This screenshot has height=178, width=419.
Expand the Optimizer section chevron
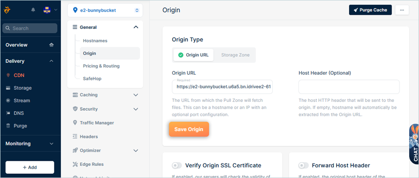[x=136, y=151]
